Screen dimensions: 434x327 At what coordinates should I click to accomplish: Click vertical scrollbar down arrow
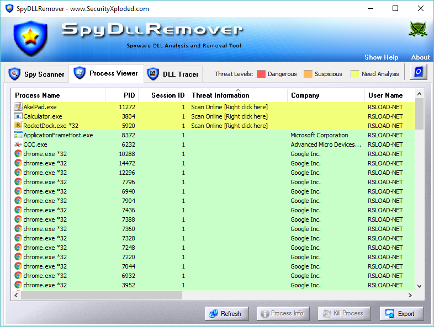(419, 286)
